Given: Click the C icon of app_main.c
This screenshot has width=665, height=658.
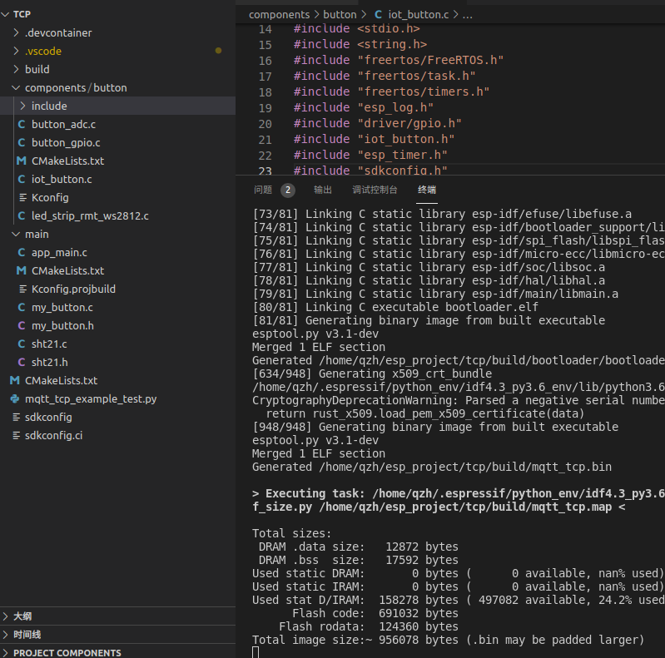Looking at the screenshot, I should point(22,252).
